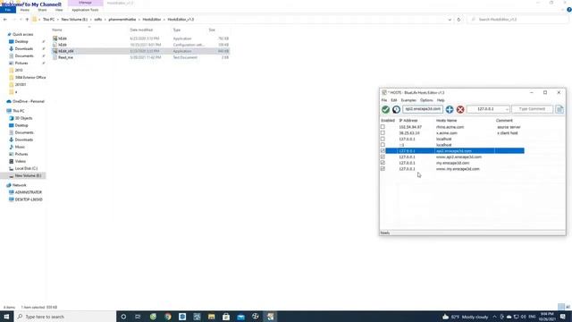This screenshot has height=322, width=572.
Task: Open Microsoft Store from the taskbar
Action: point(226,317)
